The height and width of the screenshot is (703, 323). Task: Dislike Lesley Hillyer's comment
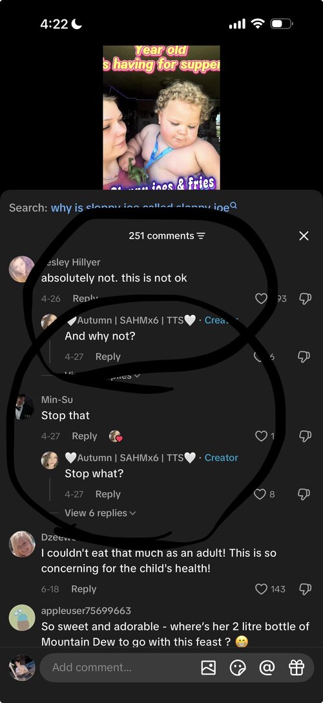(305, 298)
